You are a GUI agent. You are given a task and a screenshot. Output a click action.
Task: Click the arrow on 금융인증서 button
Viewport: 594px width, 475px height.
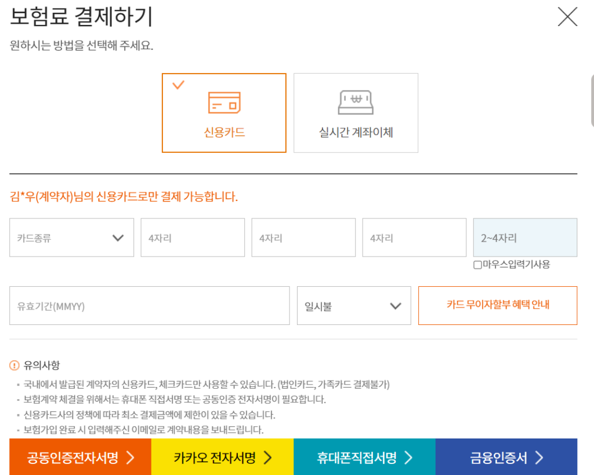click(x=539, y=458)
